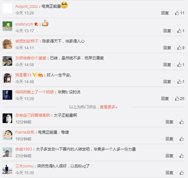Like the comment by 灰烬使者你个蛋蛋
188x178 pixels.
tap(179, 65)
